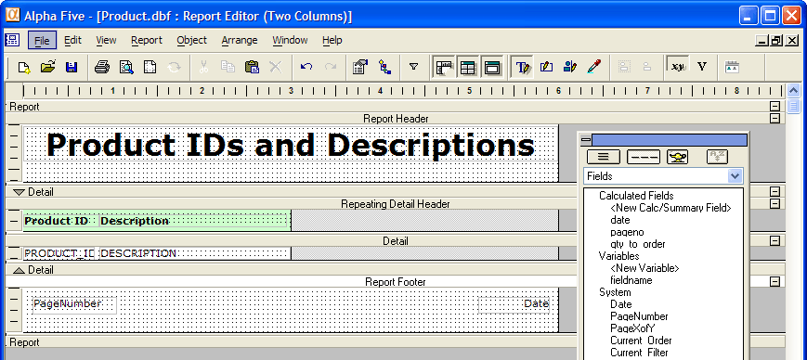Open the Fields dropdown list
This screenshot has width=807, height=360.
pyautogui.click(x=735, y=176)
